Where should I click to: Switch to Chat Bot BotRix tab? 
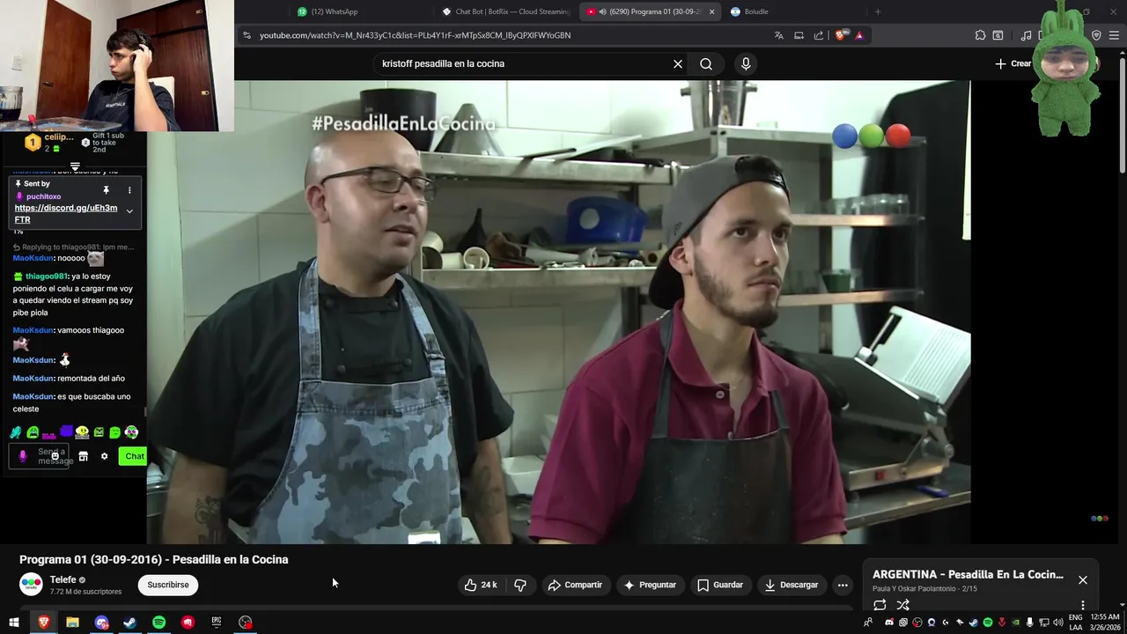pos(506,11)
